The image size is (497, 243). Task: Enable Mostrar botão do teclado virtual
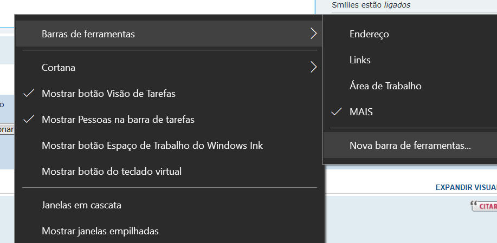tap(112, 172)
